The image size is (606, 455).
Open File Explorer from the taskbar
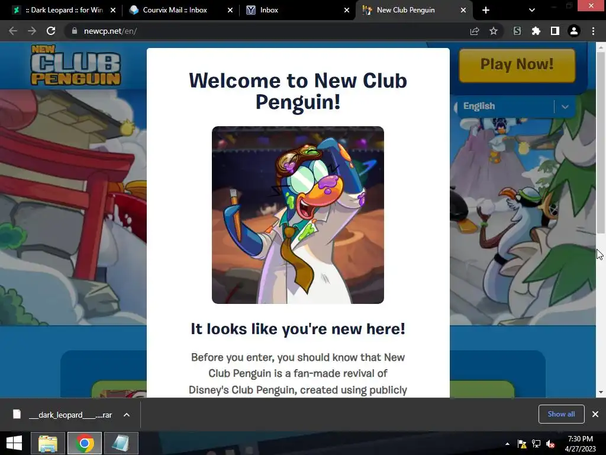(x=47, y=443)
